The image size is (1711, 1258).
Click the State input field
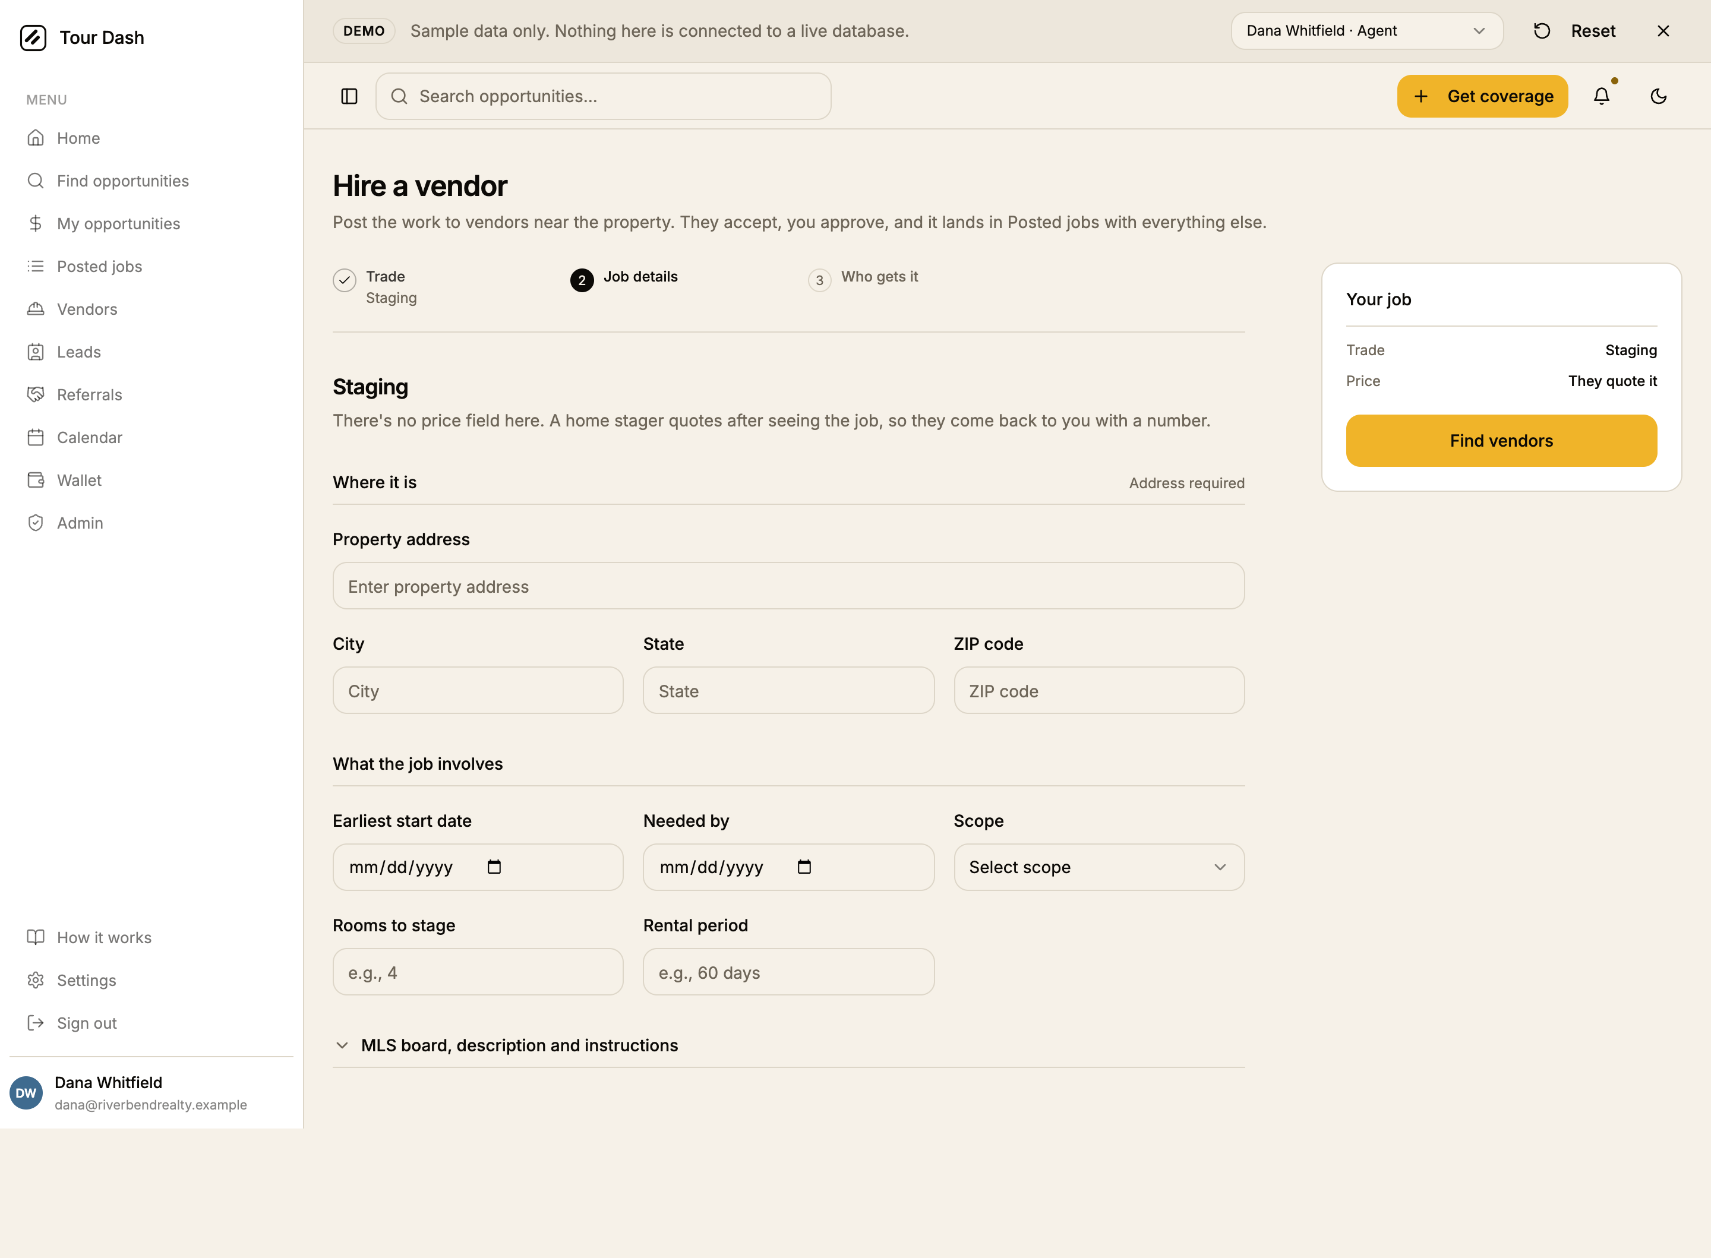tap(788, 690)
